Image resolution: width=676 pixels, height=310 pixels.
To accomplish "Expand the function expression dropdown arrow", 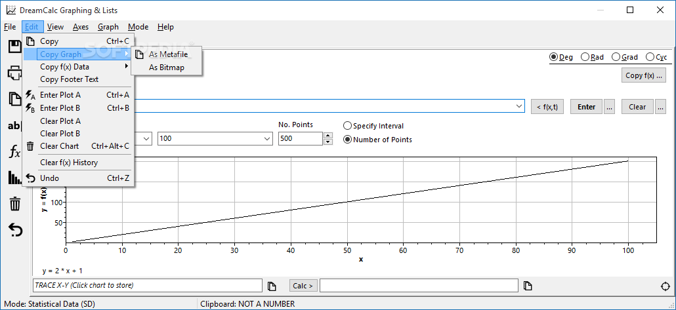I will [518, 106].
